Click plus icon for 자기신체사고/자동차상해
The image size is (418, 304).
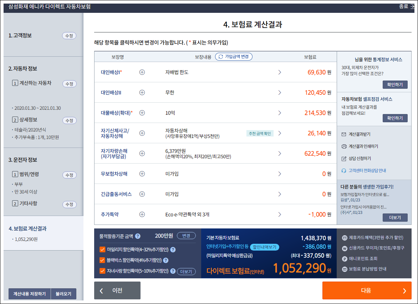(142, 133)
